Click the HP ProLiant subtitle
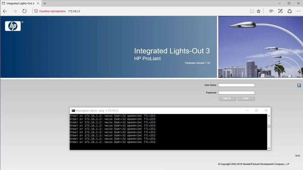303x170 pixels. point(147,59)
